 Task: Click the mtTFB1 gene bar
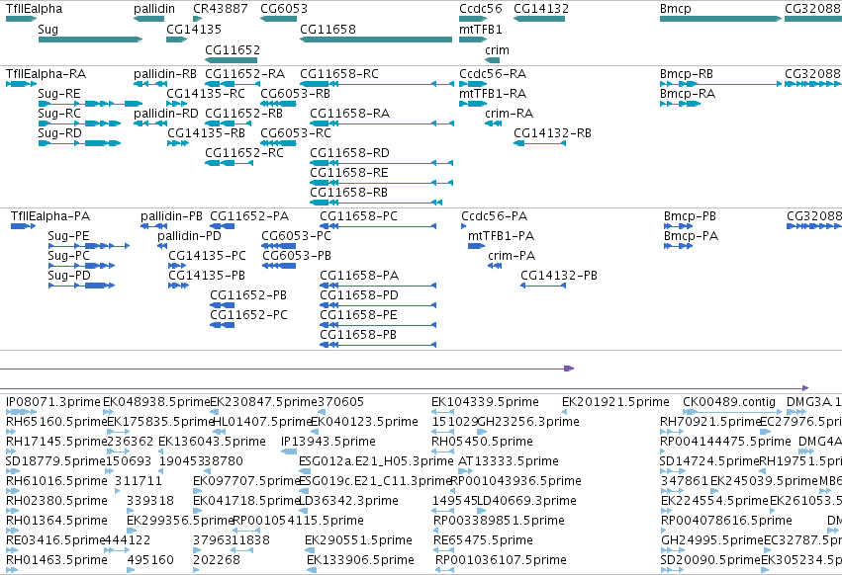click(x=473, y=40)
